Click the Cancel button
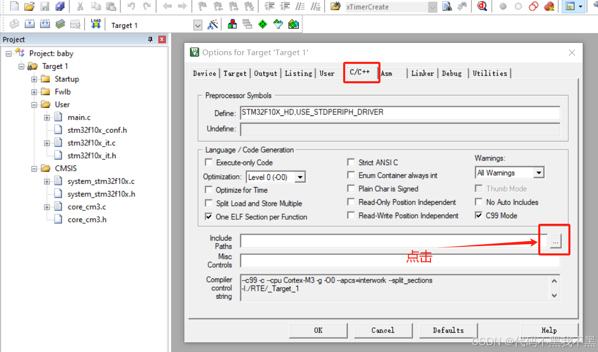 coord(383,330)
